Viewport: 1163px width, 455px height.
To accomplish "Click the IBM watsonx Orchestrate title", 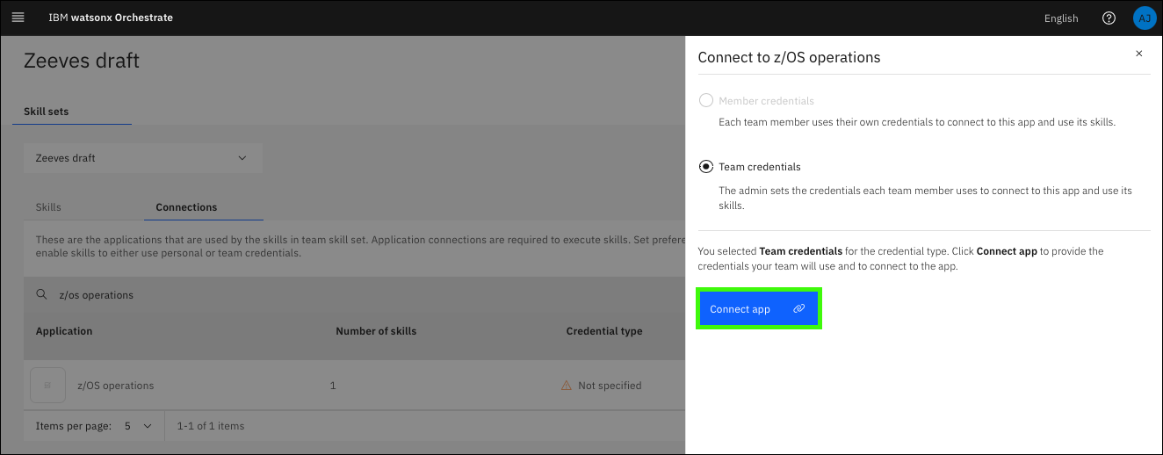I will (x=111, y=18).
